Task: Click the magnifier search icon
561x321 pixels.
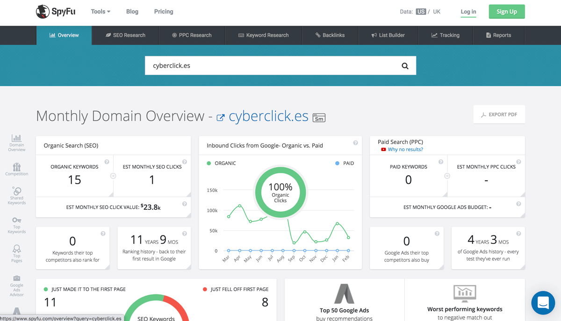Action: click(x=405, y=66)
